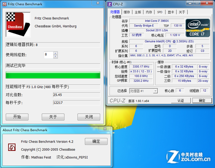Click the 对比倍数 value 25.45

pos(77,95)
